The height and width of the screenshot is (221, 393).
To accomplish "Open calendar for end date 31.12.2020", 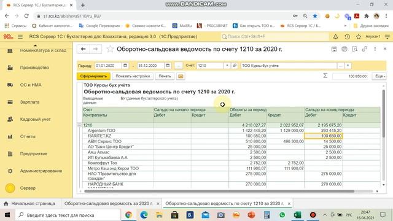I will click(x=168, y=66).
